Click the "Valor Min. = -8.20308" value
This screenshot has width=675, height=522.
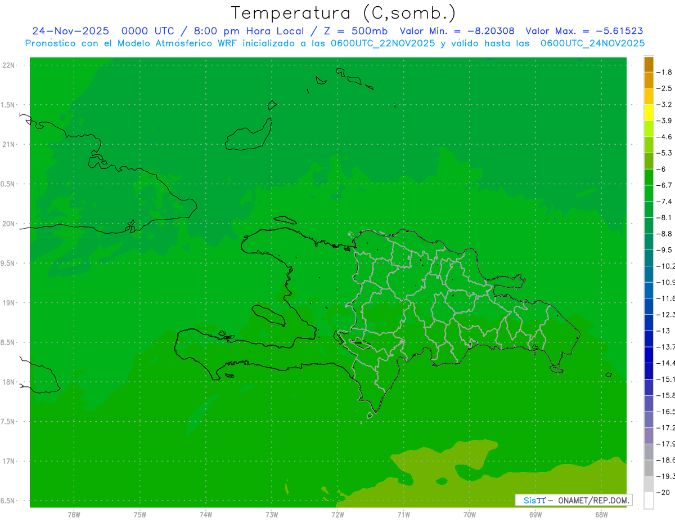click(457, 31)
